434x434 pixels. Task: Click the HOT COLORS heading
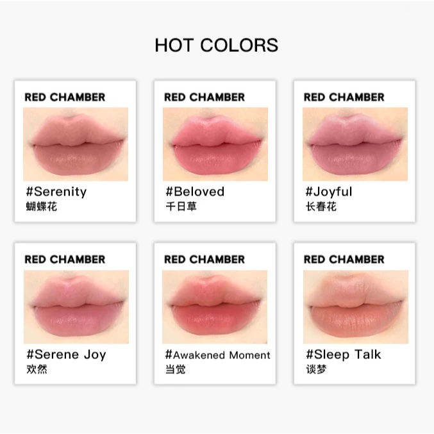pos(217,45)
